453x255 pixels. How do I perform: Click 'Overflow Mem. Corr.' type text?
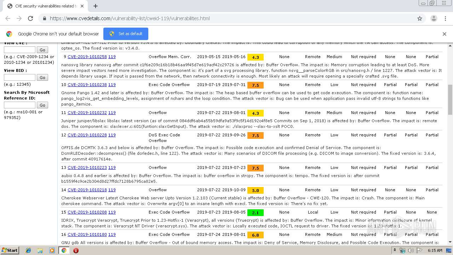click(x=170, y=57)
